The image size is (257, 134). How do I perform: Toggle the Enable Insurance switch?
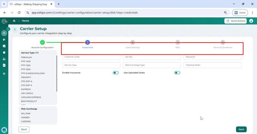pos(116,73)
